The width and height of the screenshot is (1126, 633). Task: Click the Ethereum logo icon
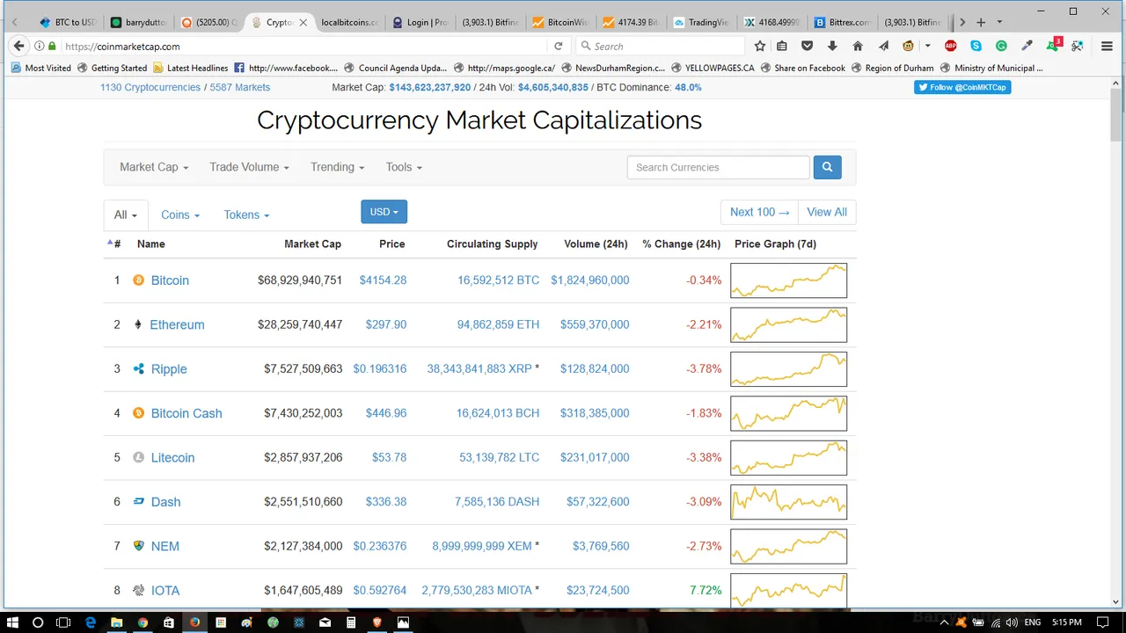pos(137,324)
